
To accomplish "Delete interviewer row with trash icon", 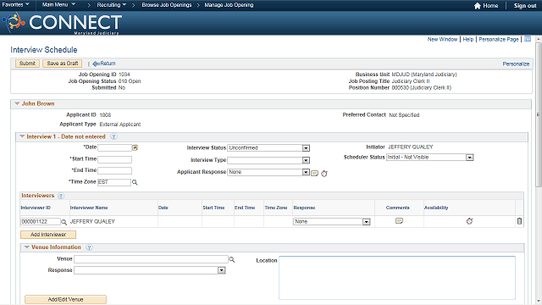I will [519, 221].
